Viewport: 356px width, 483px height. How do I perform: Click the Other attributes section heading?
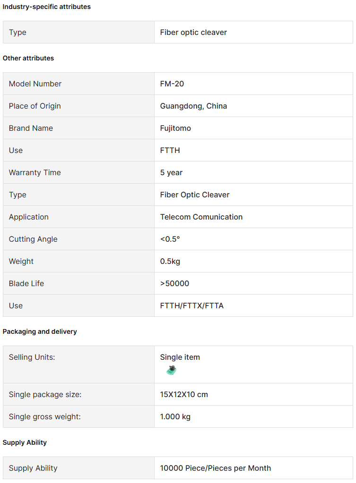point(28,58)
